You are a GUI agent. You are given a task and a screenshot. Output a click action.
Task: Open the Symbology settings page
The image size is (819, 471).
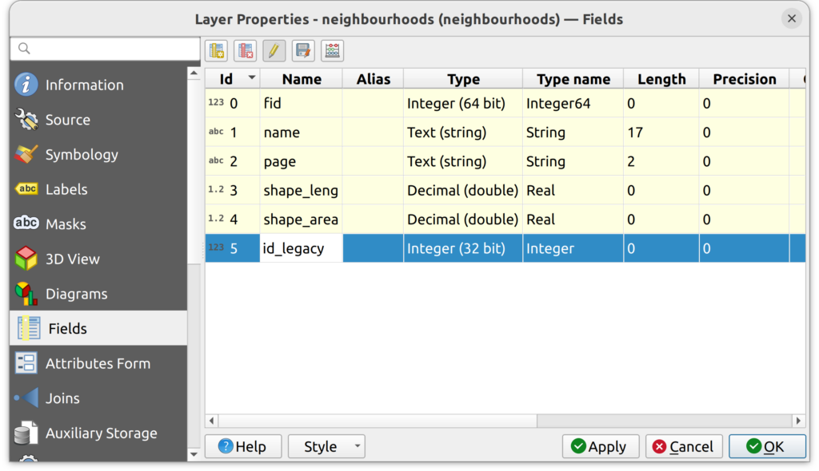click(82, 155)
